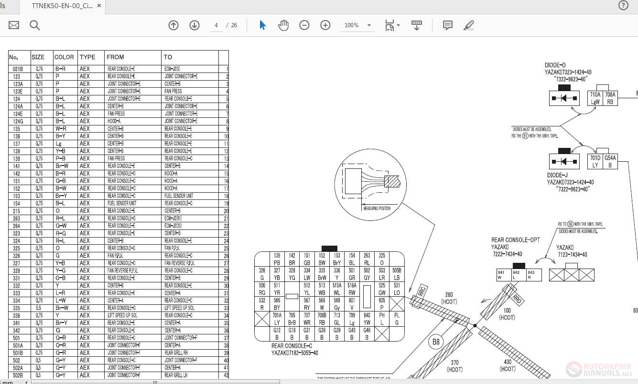The height and width of the screenshot is (384, 638).
Task: Click inside the page number field
Action: (x=216, y=25)
